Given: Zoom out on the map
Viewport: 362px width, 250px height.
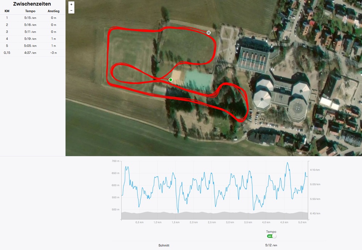Looking at the screenshot, I should pos(71,10).
